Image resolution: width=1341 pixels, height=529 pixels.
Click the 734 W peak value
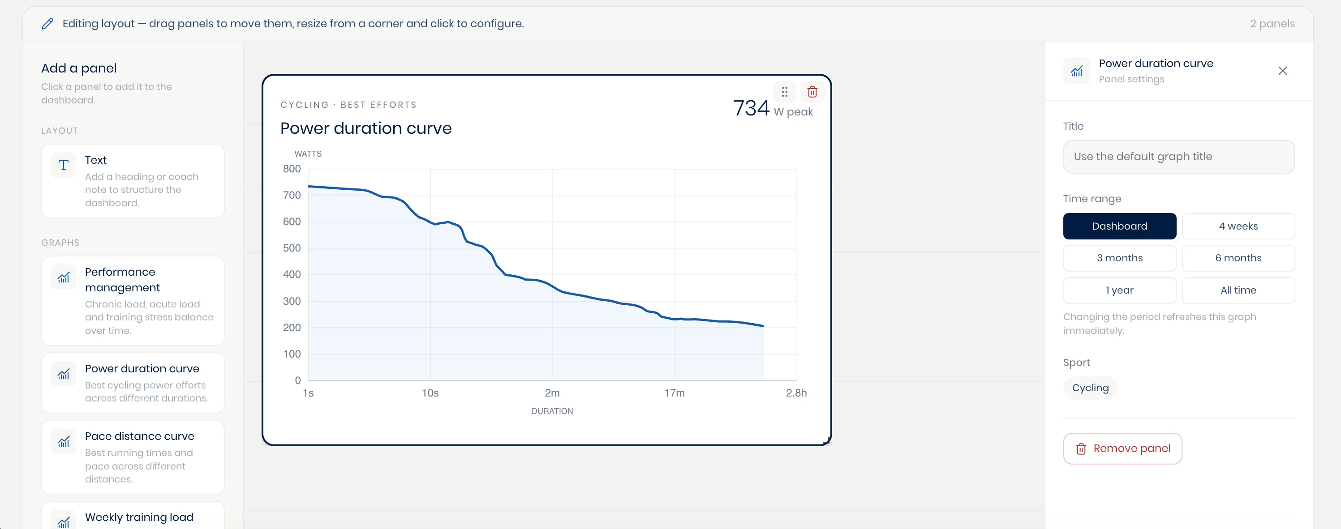(x=773, y=109)
